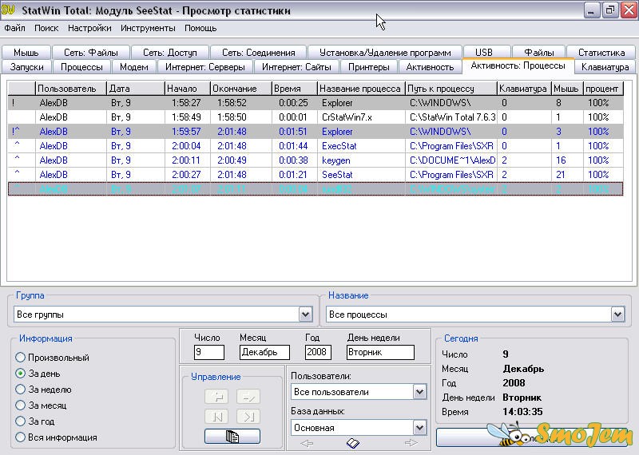The height and width of the screenshot is (455, 639).
Task: Click the previous record arrow button in Управление
Action: click(x=216, y=397)
